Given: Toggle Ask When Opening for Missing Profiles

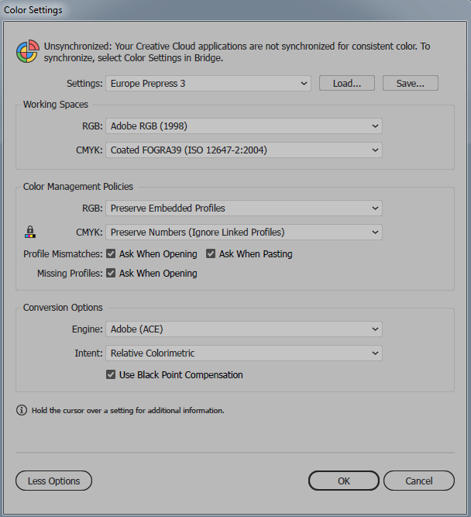Looking at the screenshot, I should click(112, 273).
